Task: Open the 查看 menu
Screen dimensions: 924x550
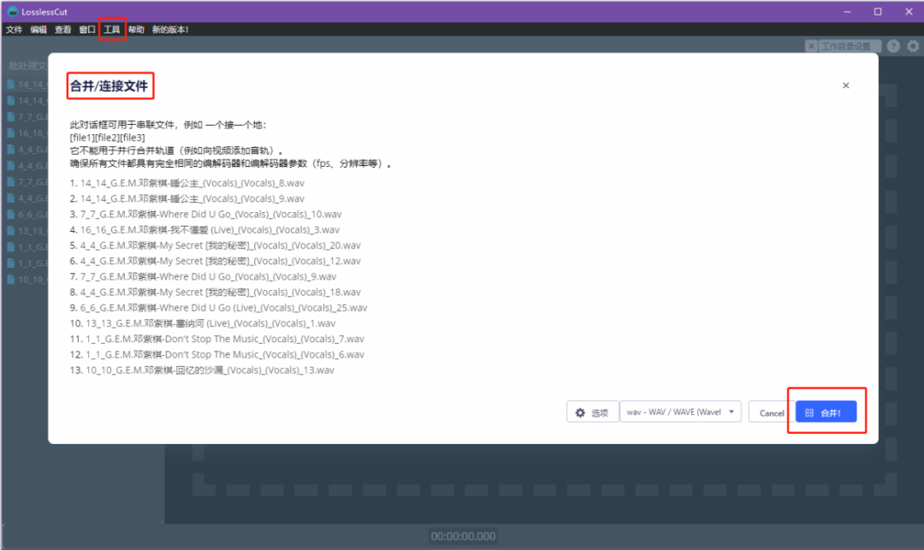Action: [x=62, y=29]
